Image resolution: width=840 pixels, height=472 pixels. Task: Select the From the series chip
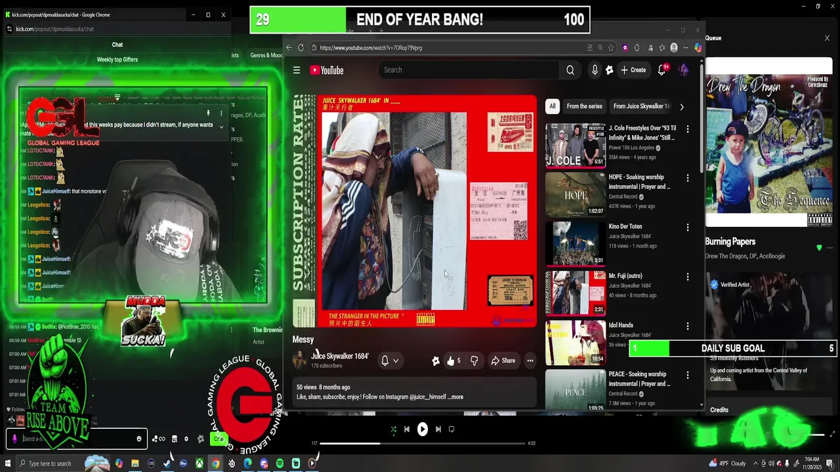(x=584, y=106)
